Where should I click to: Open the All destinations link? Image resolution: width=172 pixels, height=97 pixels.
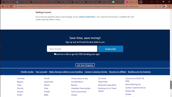pyautogui.click(x=77, y=82)
